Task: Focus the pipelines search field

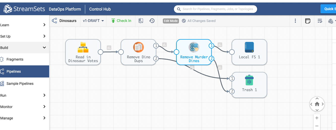Action: (215, 9)
